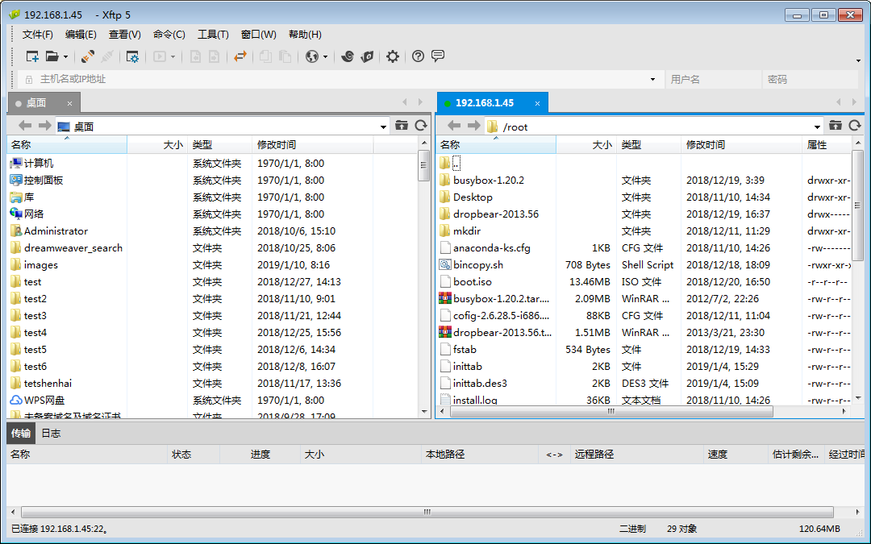
Task: Click the Open Session folder icon
Action: [x=52, y=56]
